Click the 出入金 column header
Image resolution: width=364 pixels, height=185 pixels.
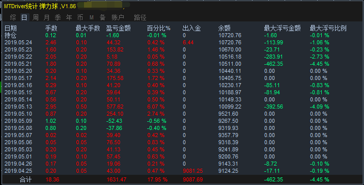pos(191,28)
